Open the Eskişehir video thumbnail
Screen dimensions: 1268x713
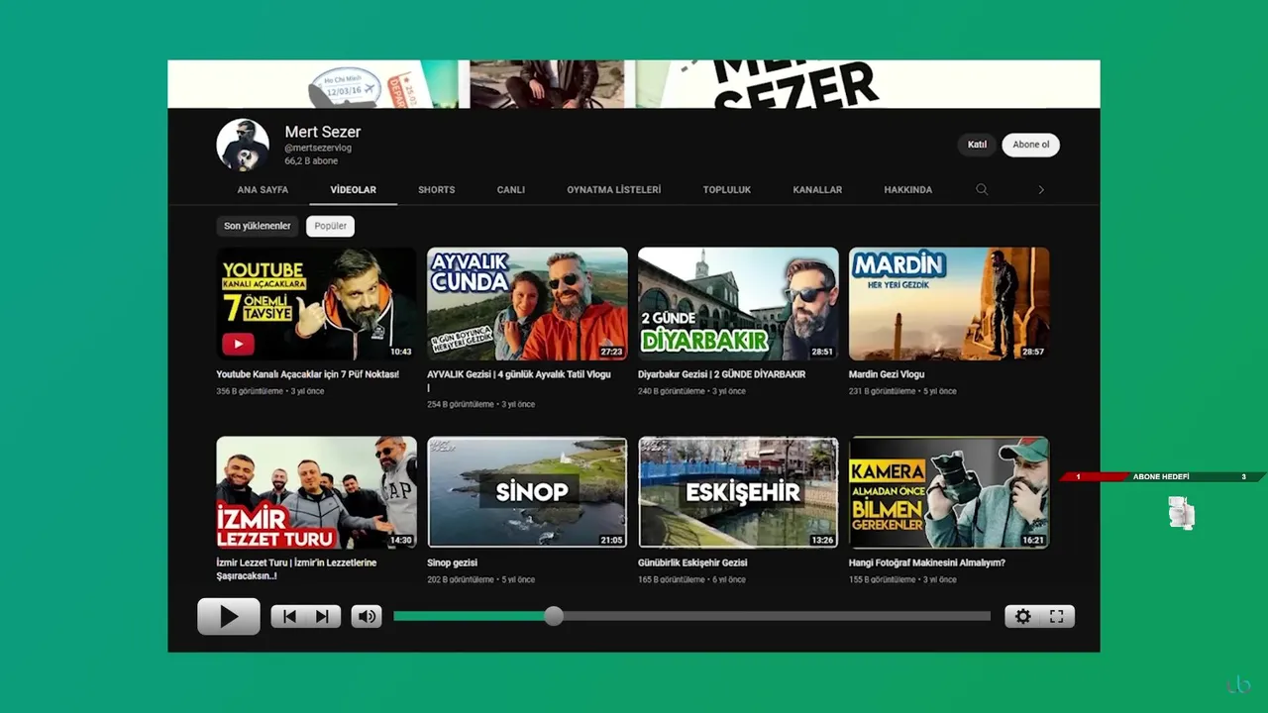pos(738,492)
